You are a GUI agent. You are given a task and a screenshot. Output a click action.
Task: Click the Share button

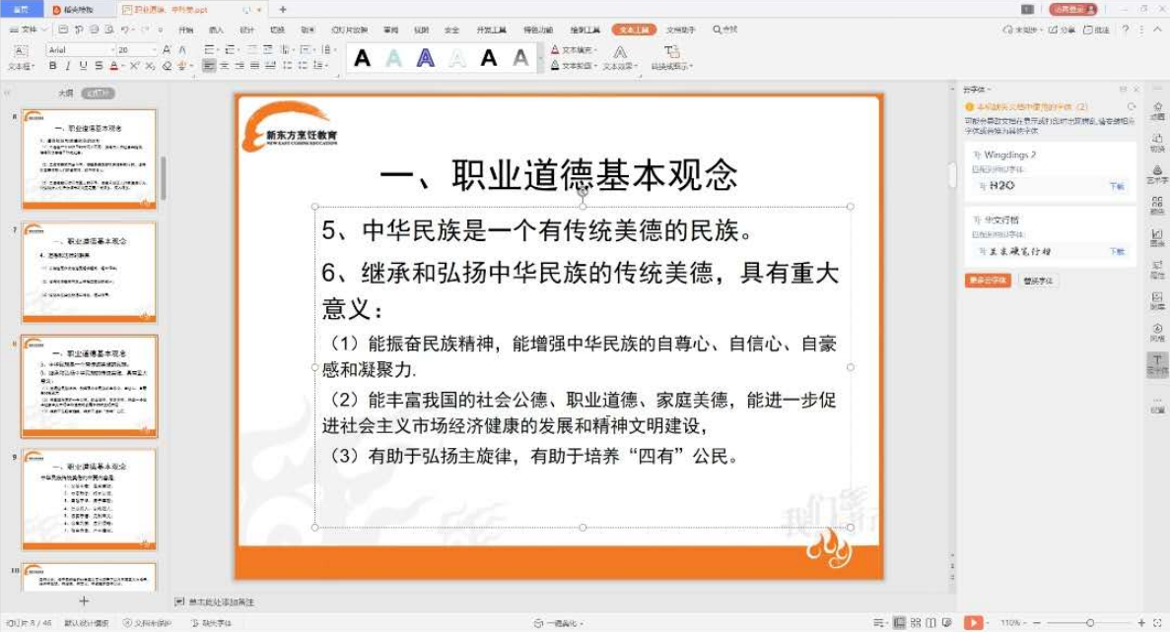(x=1062, y=30)
